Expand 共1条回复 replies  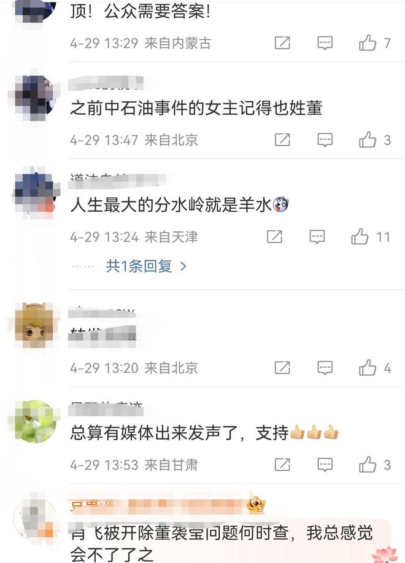pyautogui.click(x=146, y=266)
